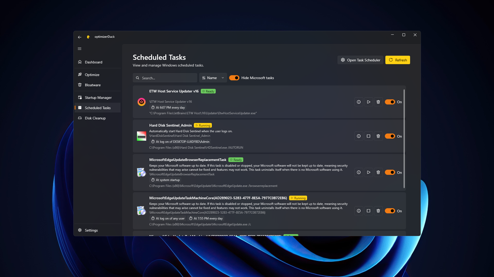Viewport: 494px width, 277px height.
Task: Delete MicrosoftEdgeUpdateTaskMachineCore task
Action: [378, 211]
